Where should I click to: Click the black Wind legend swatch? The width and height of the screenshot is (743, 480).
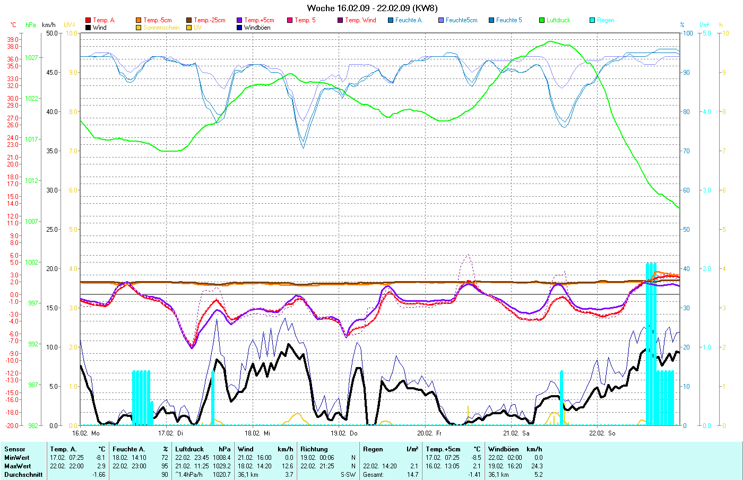point(88,28)
